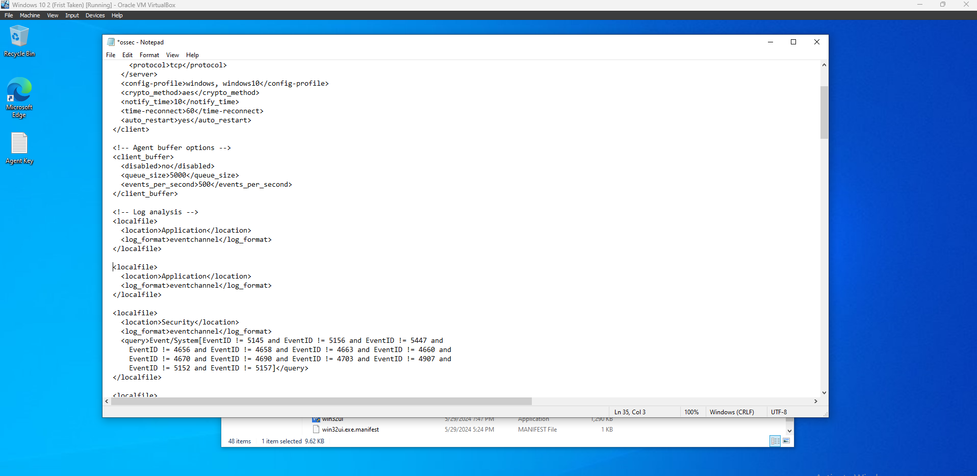Image resolution: width=977 pixels, height=476 pixels.
Task: Click the VirtualBox window title icon
Action: [x=6, y=5]
